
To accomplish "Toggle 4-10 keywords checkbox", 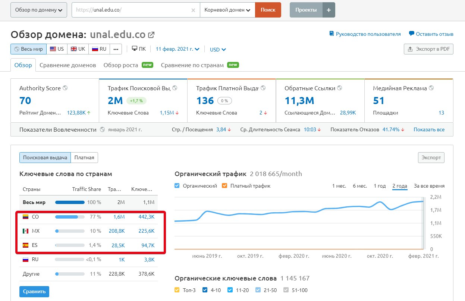I will coord(204,290).
